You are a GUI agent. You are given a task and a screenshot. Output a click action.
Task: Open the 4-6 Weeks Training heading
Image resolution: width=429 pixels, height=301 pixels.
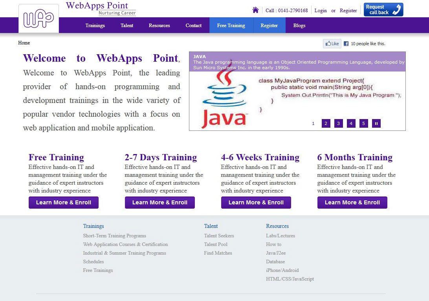point(260,157)
